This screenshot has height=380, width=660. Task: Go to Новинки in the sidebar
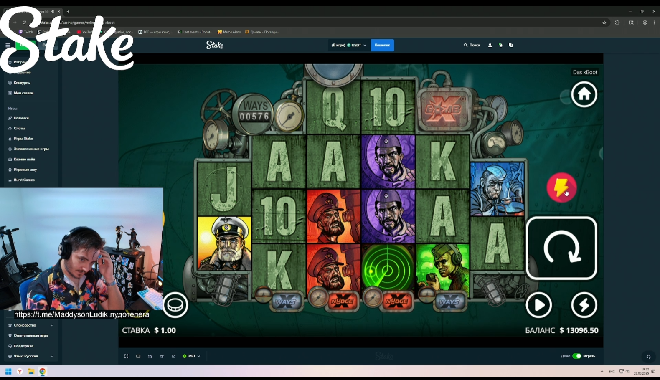21,118
